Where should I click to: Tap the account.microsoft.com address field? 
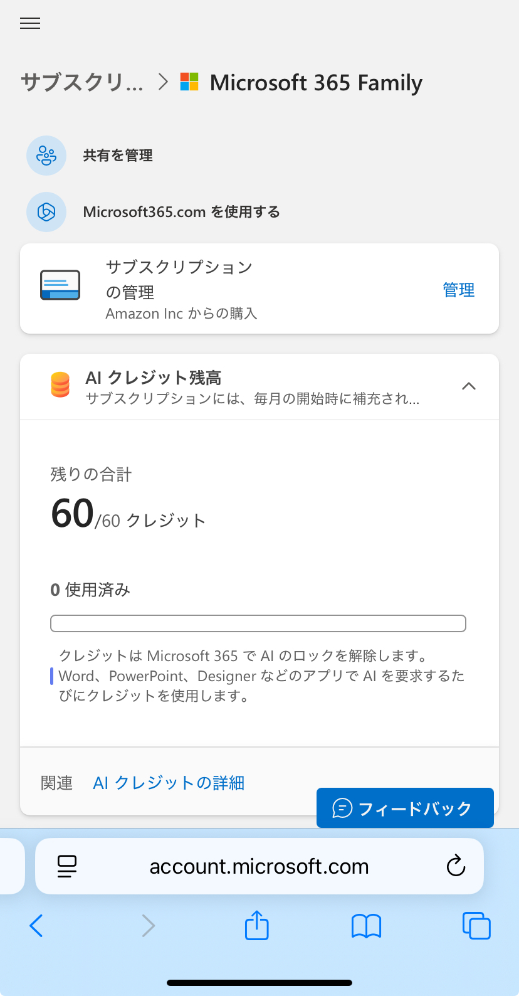[x=259, y=866]
